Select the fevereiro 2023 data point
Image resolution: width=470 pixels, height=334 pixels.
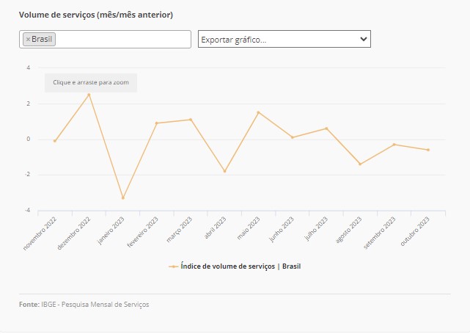point(157,123)
